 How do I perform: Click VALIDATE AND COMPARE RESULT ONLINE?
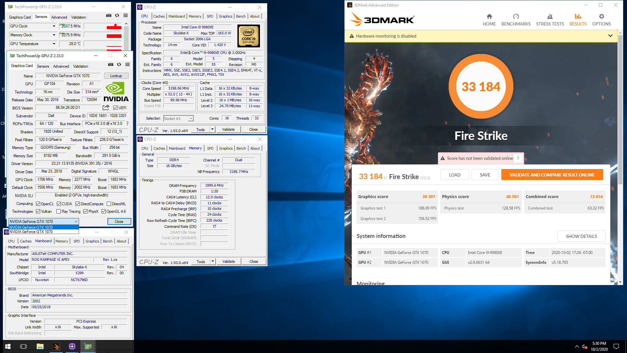[x=552, y=175]
